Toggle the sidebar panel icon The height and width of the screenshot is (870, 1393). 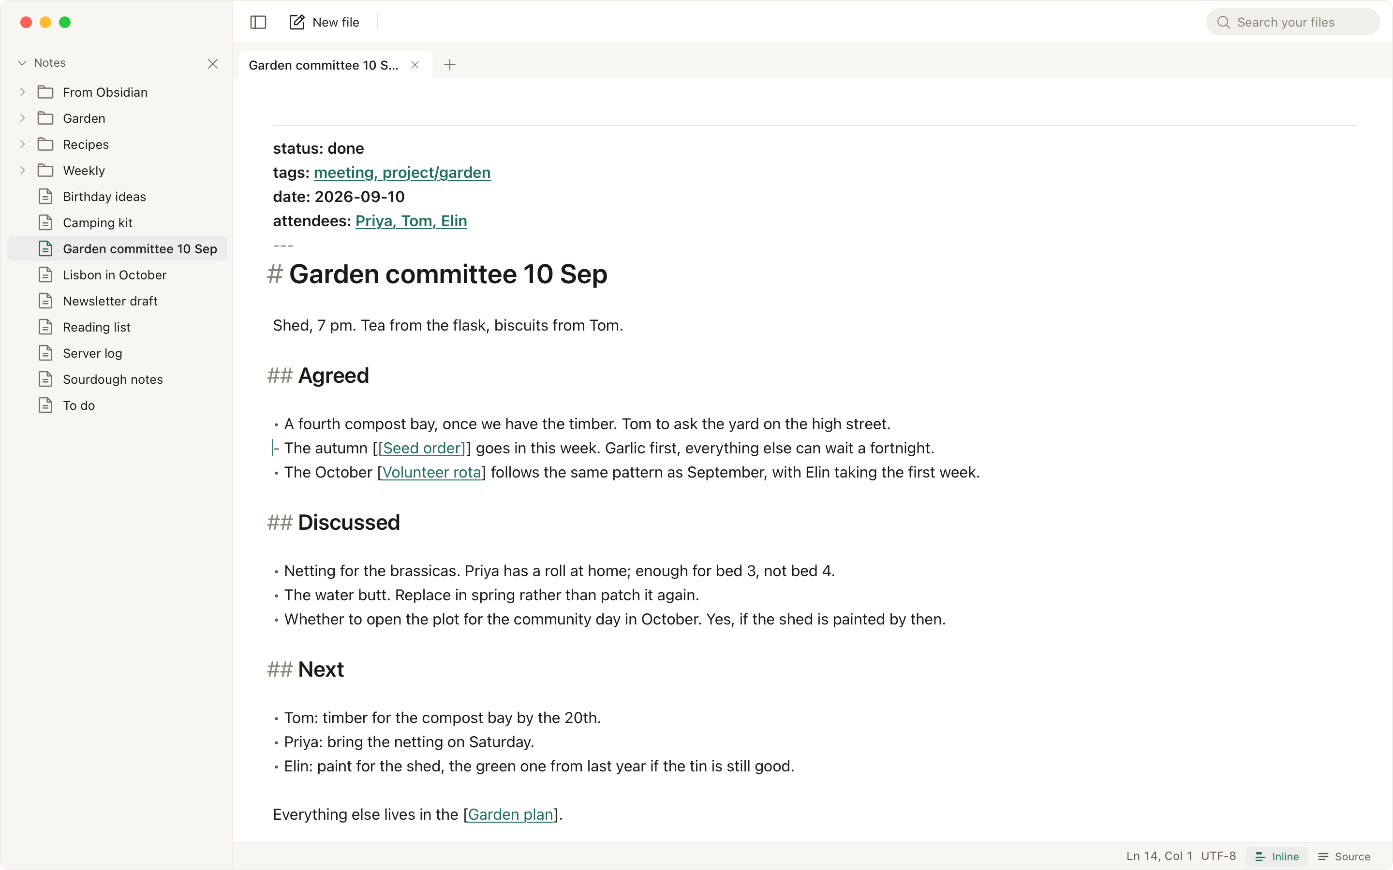258,22
